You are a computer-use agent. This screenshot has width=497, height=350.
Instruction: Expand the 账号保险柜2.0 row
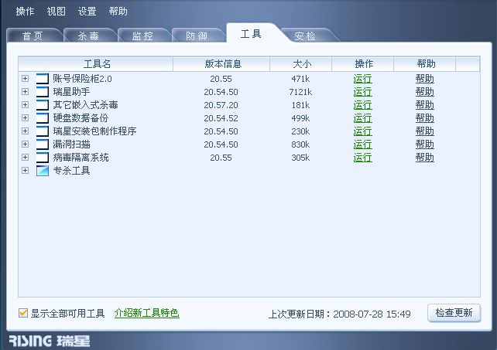click(x=25, y=79)
